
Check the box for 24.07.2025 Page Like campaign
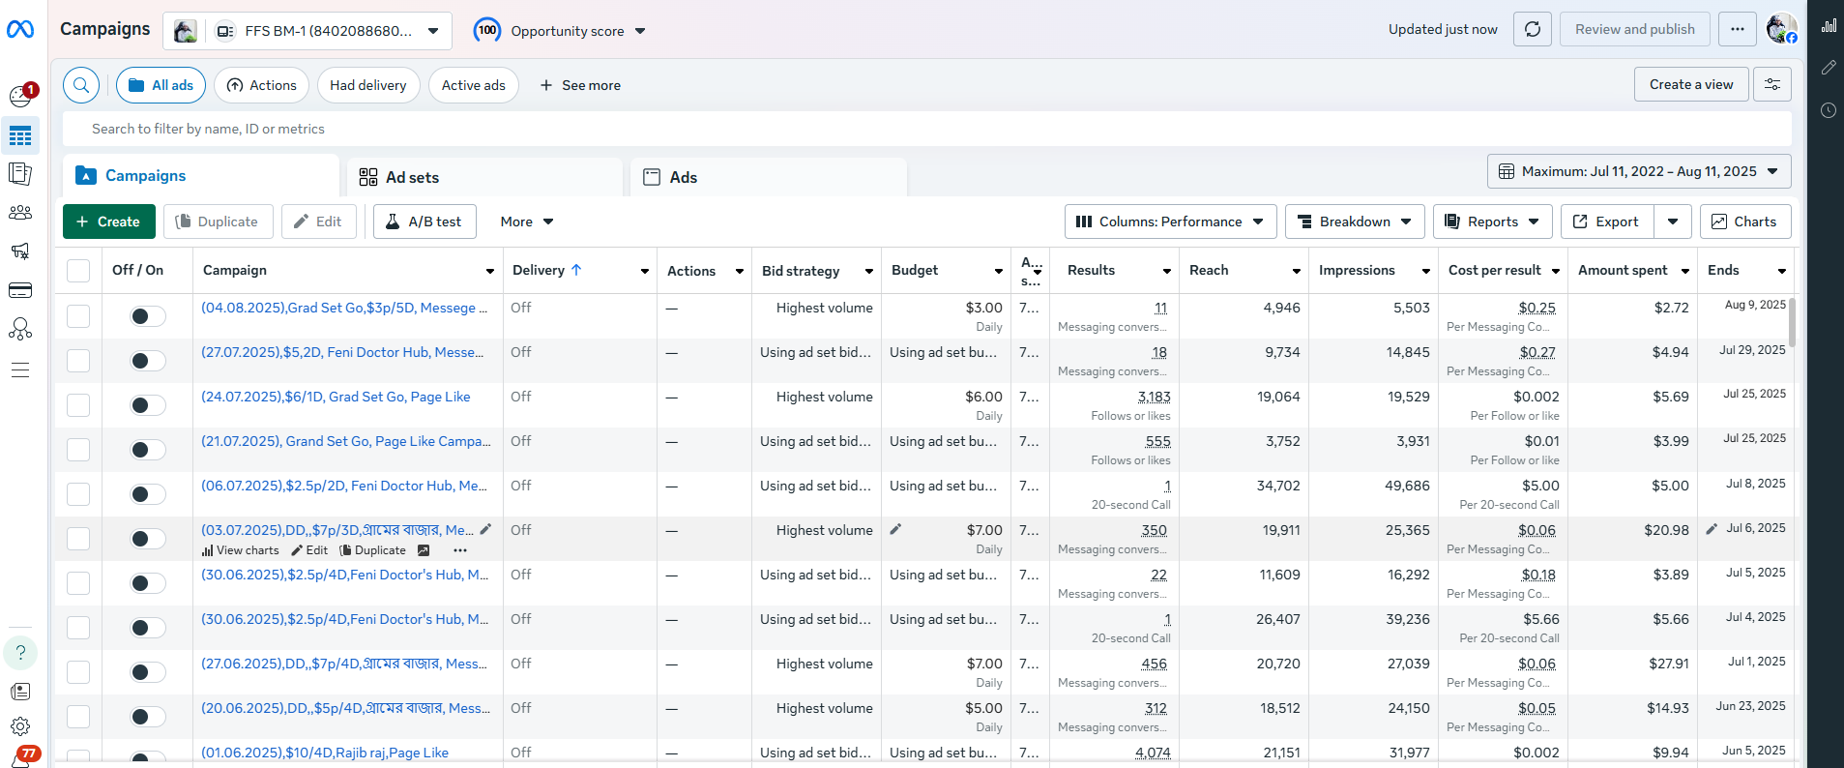(x=78, y=405)
